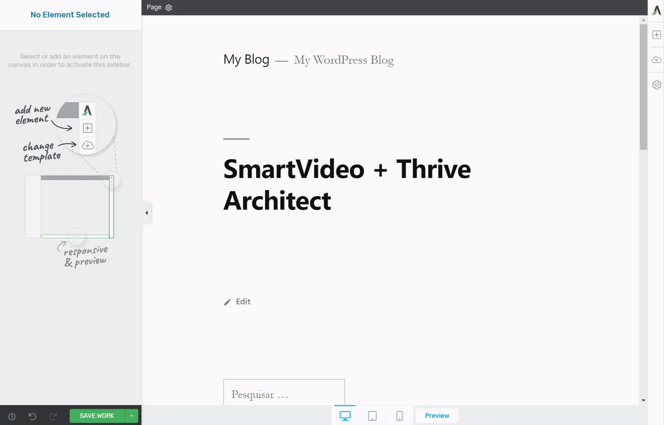Open the Edit link

point(243,302)
